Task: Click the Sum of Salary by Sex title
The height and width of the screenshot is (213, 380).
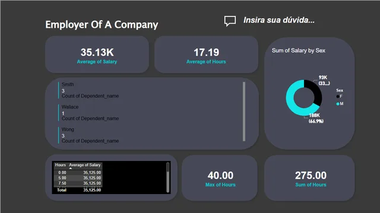Action: coord(298,50)
